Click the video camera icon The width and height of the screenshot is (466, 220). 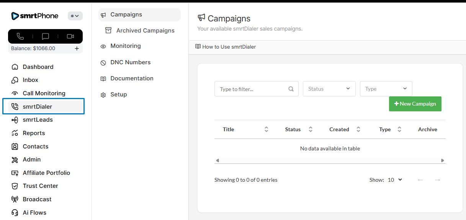click(70, 36)
